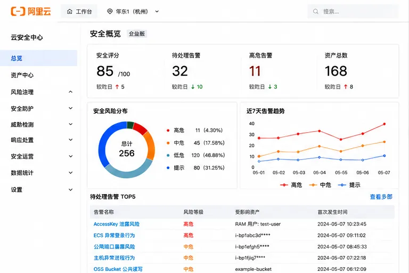409x273 pixels.
Task: Click the 阿里云 logo
Action: (31, 11)
